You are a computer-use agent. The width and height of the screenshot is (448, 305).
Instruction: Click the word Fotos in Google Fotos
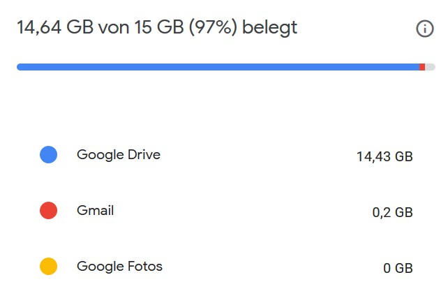coord(145,267)
